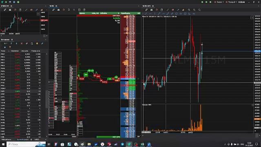261x147 pixels.
Task: Select the vertical line drawing tool
Action: (155, 13)
